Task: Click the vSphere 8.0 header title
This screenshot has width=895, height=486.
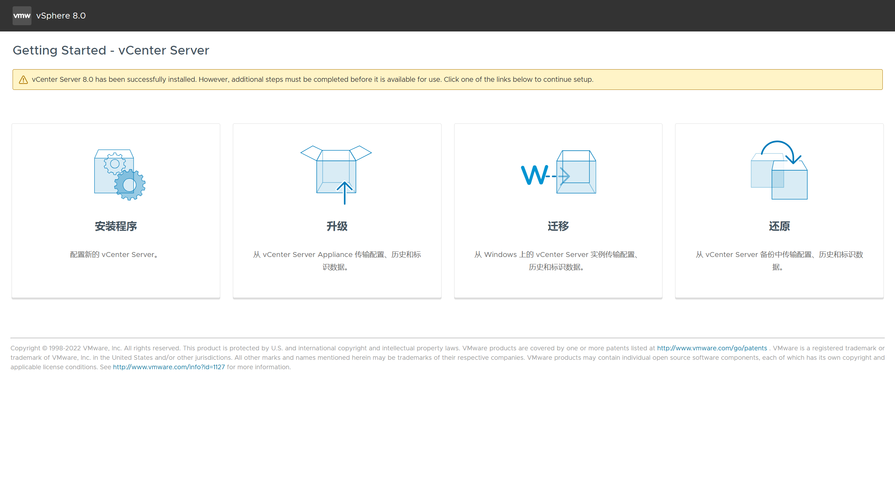Action: click(x=61, y=16)
